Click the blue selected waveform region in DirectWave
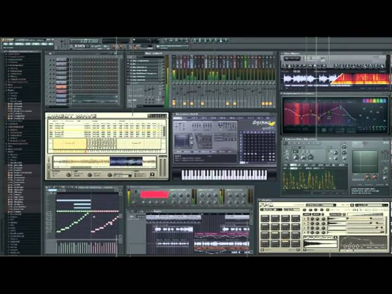Viewport: 392px width, 294px height. point(126,162)
